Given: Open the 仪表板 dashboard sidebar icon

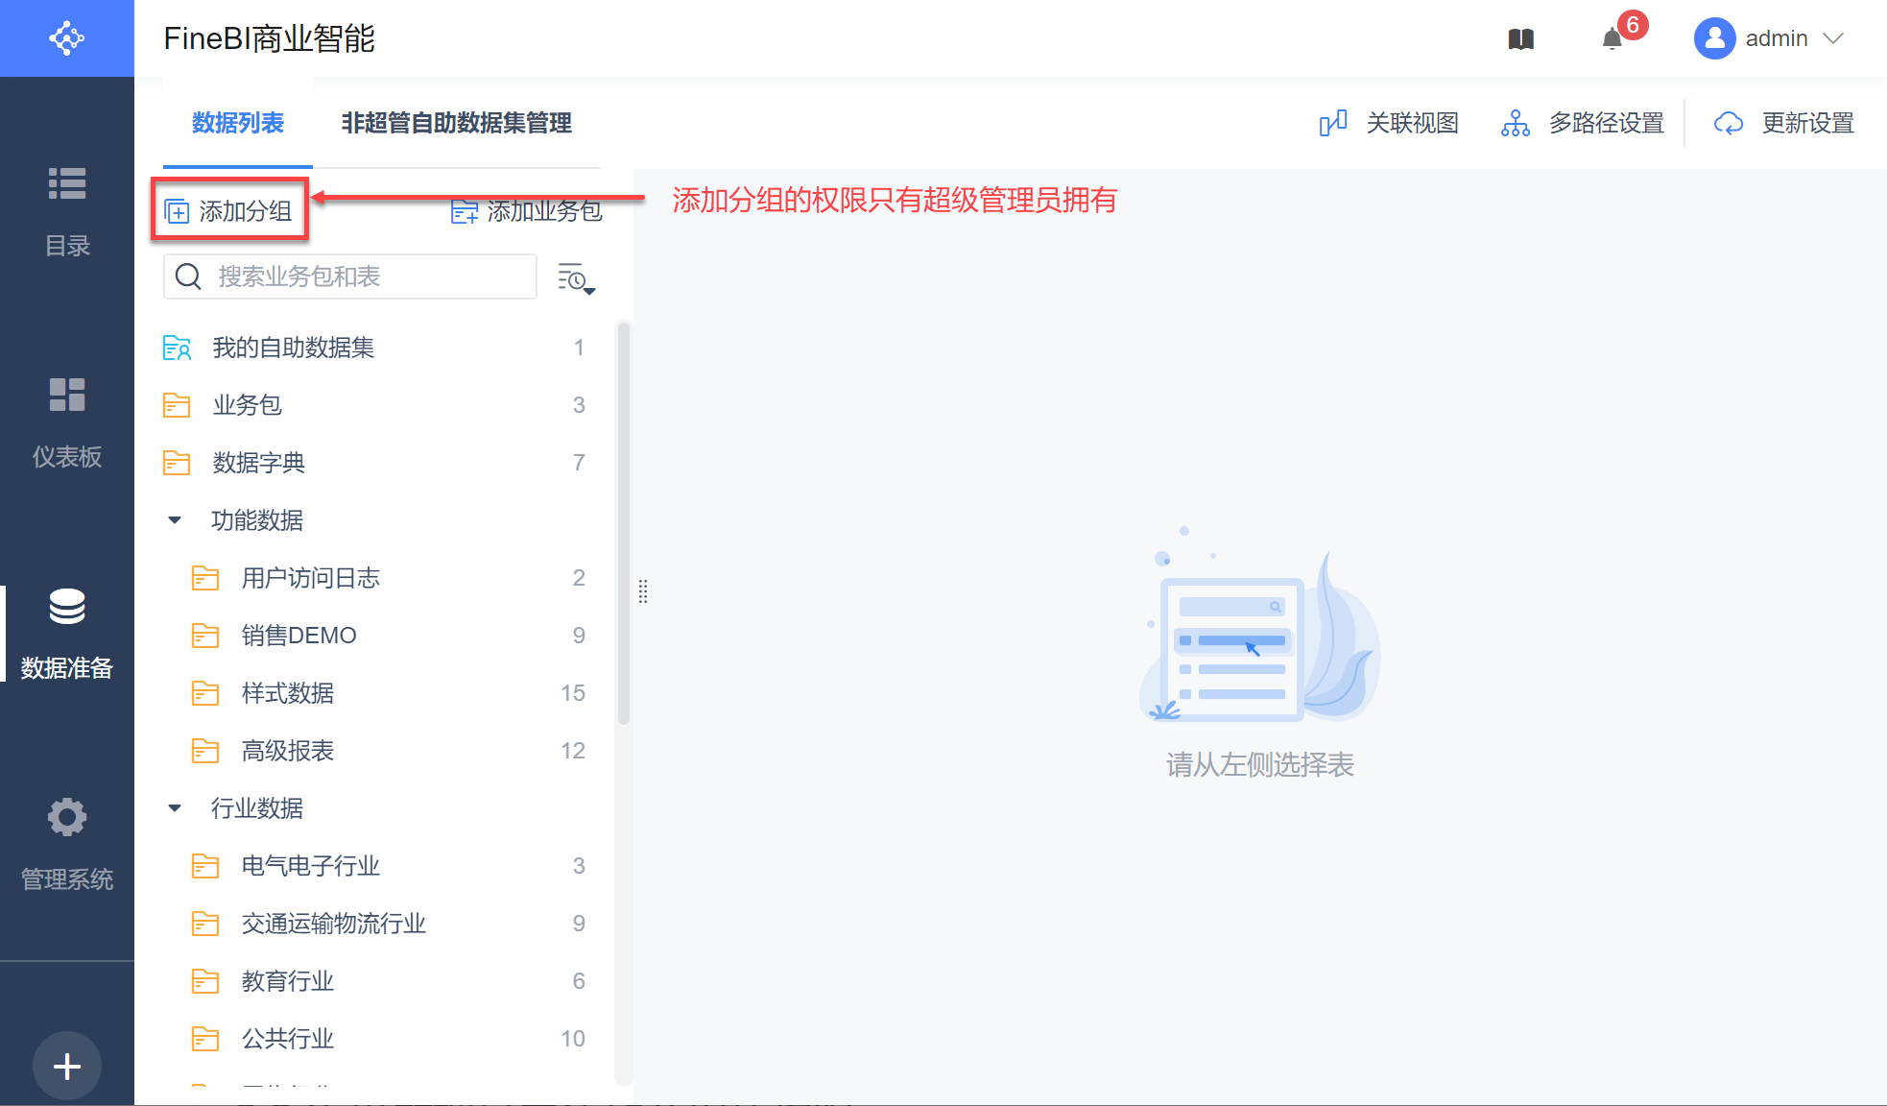Looking at the screenshot, I should (x=67, y=395).
